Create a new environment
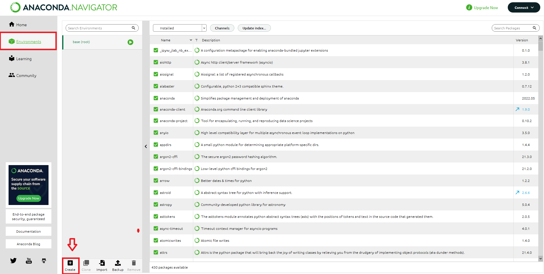 pos(70,265)
